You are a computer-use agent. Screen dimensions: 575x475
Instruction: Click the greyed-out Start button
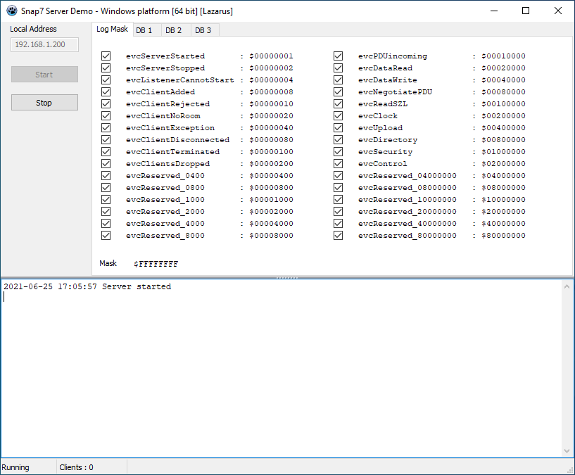[44, 74]
